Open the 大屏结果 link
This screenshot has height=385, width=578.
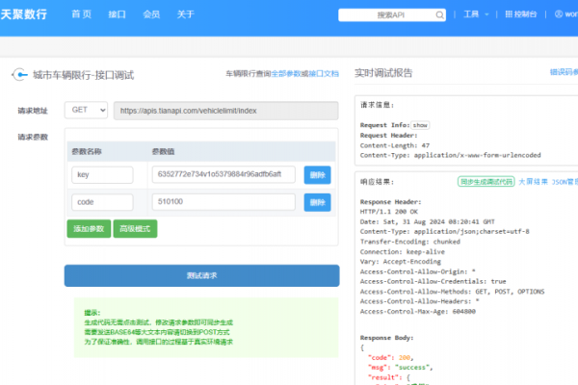533,182
